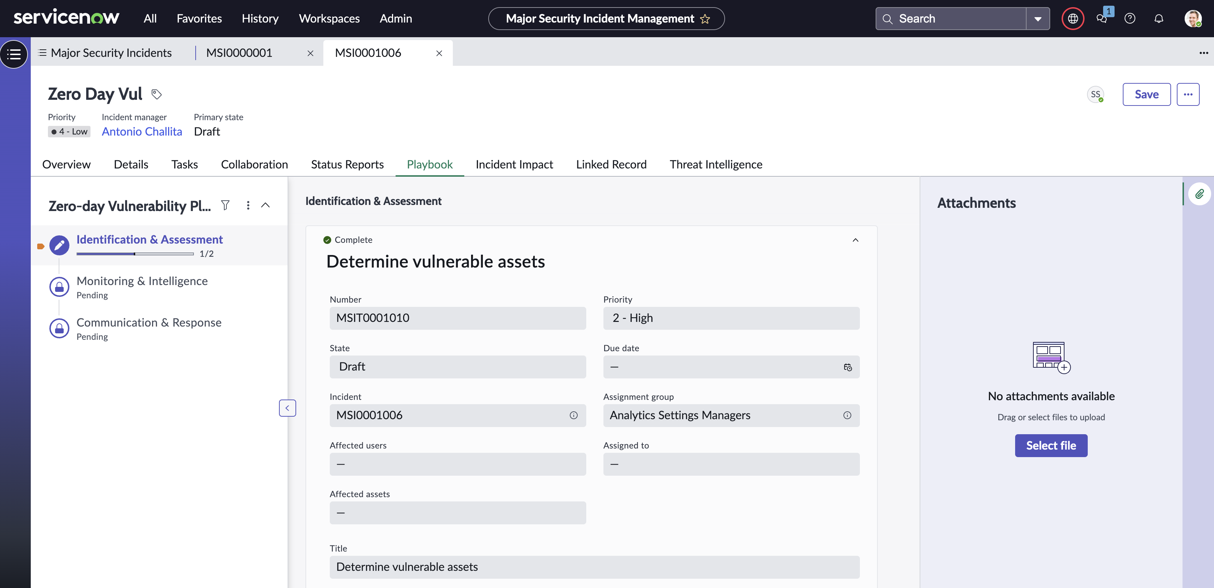1214x588 pixels.
Task: Open the chat conversations icon
Action: (1102, 19)
